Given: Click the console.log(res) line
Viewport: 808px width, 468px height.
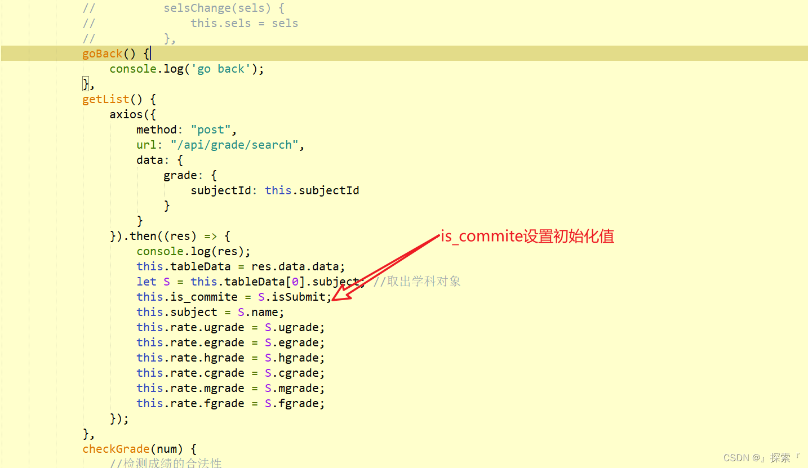Looking at the screenshot, I should 193,251.
